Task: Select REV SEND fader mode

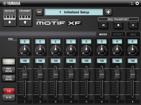Action: tap(9, 70)
